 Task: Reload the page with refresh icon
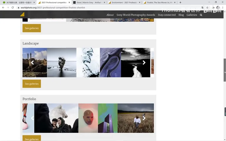click(x=13, y=8)
